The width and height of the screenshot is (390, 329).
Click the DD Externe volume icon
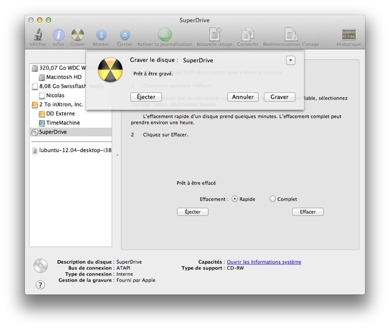point(42,114)
